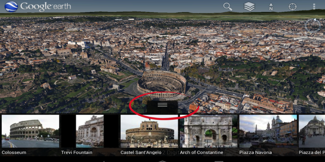The height and width of the screenshot is (162, 325).
Task: Click the Google Earth title text
Action: (x=45, y=6)
